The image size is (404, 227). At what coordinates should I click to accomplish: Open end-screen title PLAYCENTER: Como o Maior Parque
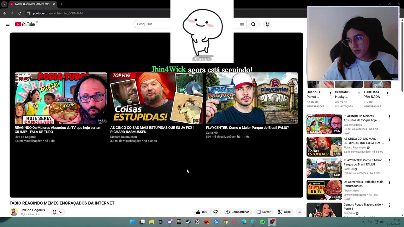coord(247,128)
